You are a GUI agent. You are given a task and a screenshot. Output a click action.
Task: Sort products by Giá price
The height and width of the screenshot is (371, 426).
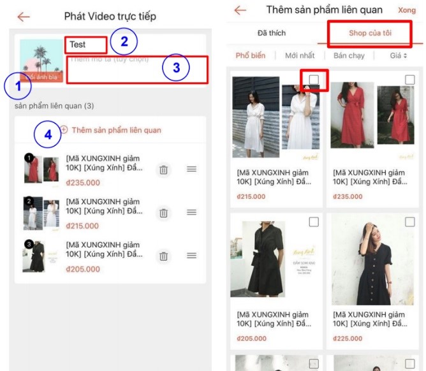399,56
